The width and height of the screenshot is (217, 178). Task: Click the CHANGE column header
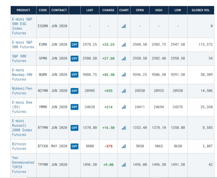[108, 10]
